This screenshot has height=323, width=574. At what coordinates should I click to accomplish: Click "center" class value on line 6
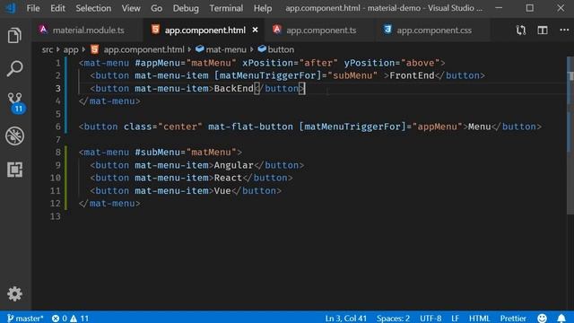[179, 127]
